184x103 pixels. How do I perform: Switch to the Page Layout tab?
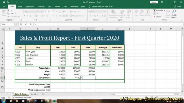pyautogui.click(x=30, y=7)
